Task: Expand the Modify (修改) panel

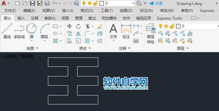Action: point(85,48)
